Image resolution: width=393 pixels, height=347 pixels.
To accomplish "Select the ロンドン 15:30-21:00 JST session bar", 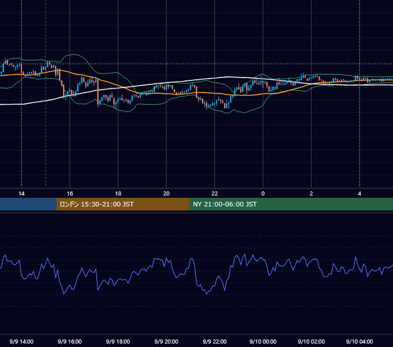I will click(123, 204).
